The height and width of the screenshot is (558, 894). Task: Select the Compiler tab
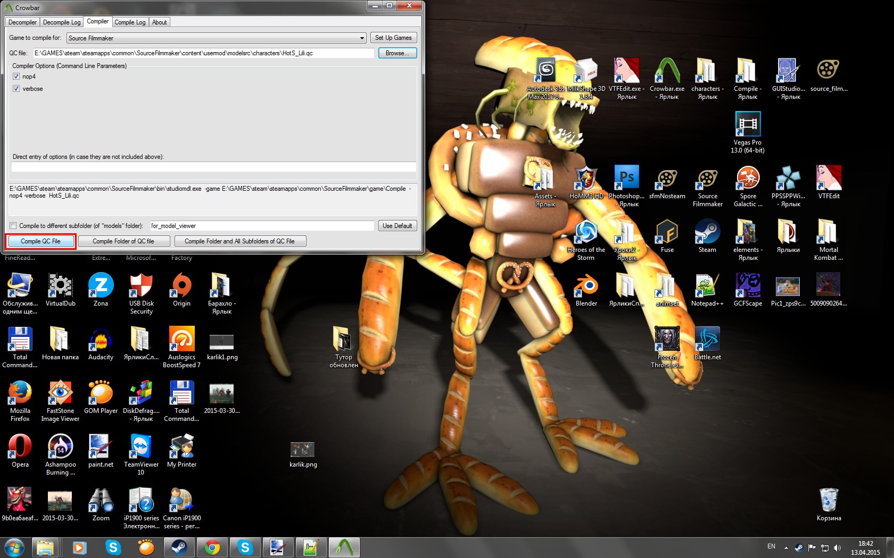click(98, 22)
